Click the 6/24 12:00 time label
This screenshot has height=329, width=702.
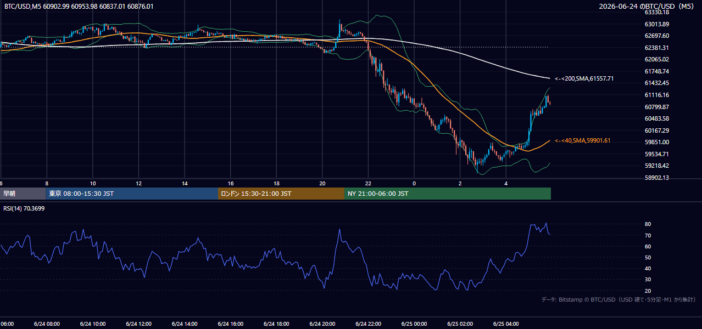click(138, 324)
